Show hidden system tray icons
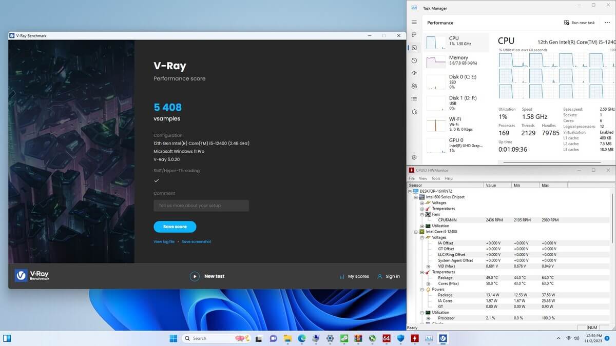The image size is (616, 346). pos(559,338)
